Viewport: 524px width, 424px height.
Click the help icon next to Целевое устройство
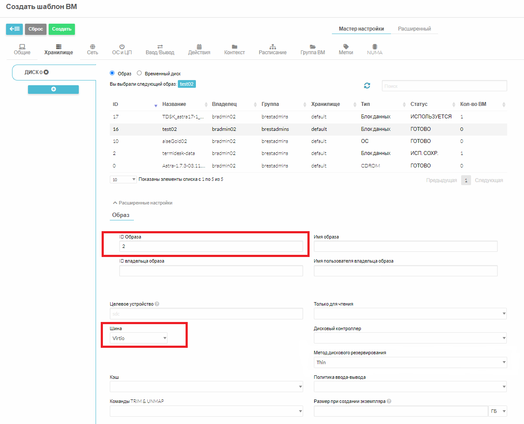157,304
